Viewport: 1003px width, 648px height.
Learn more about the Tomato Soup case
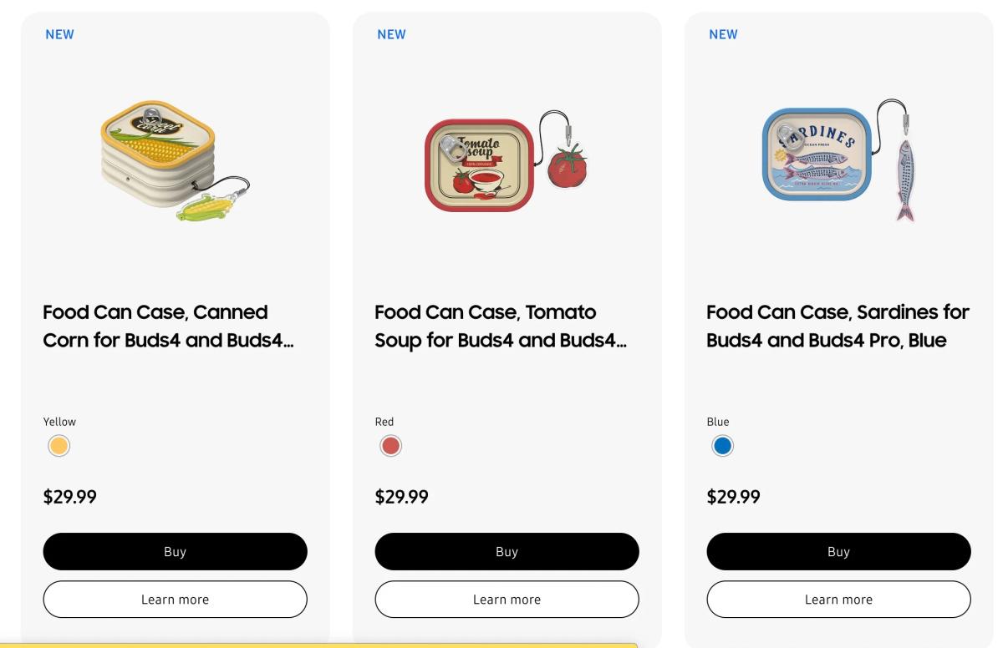[507, 600]
